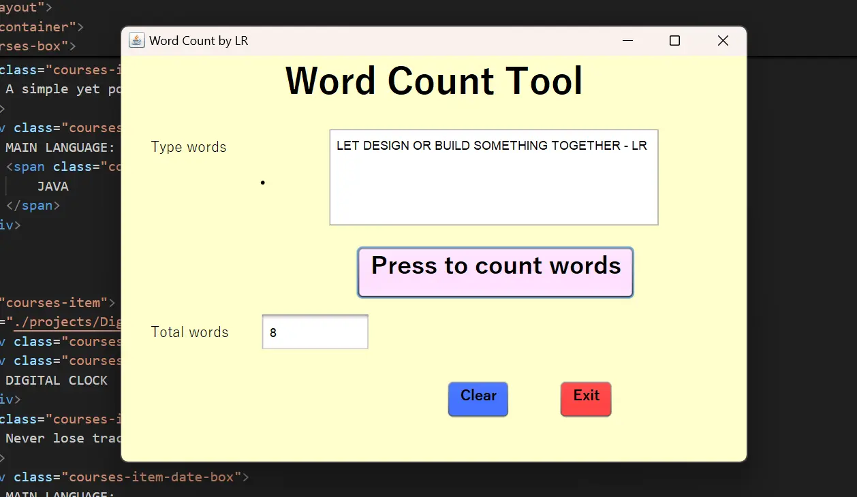Click the small dot below the Type words label
The image size is (857, 497).
[262, 182]
